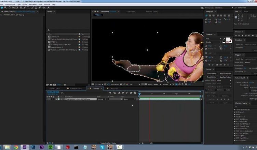Switch to the Render Queue tab
The height and width of the screenshot is (150, 257).
[54, 89]
